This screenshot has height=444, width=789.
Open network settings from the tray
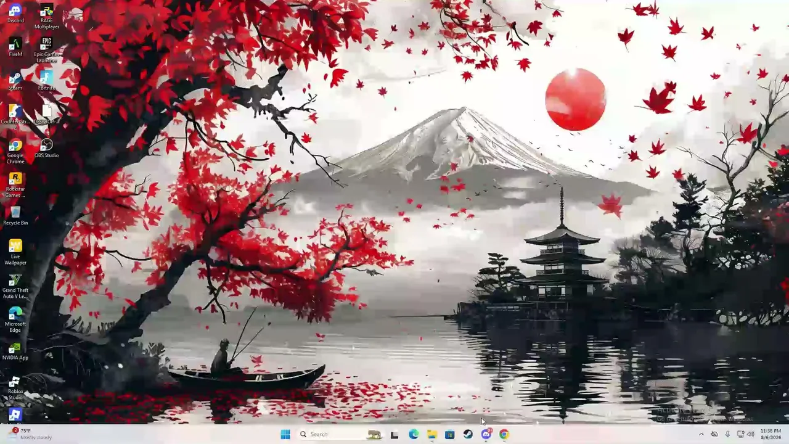740,434
